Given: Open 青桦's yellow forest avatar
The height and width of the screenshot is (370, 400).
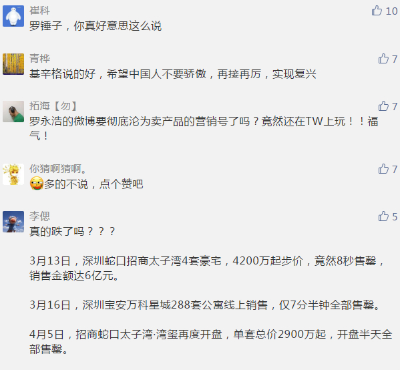Looking at the screenshot, I should (x=13, y=64).
